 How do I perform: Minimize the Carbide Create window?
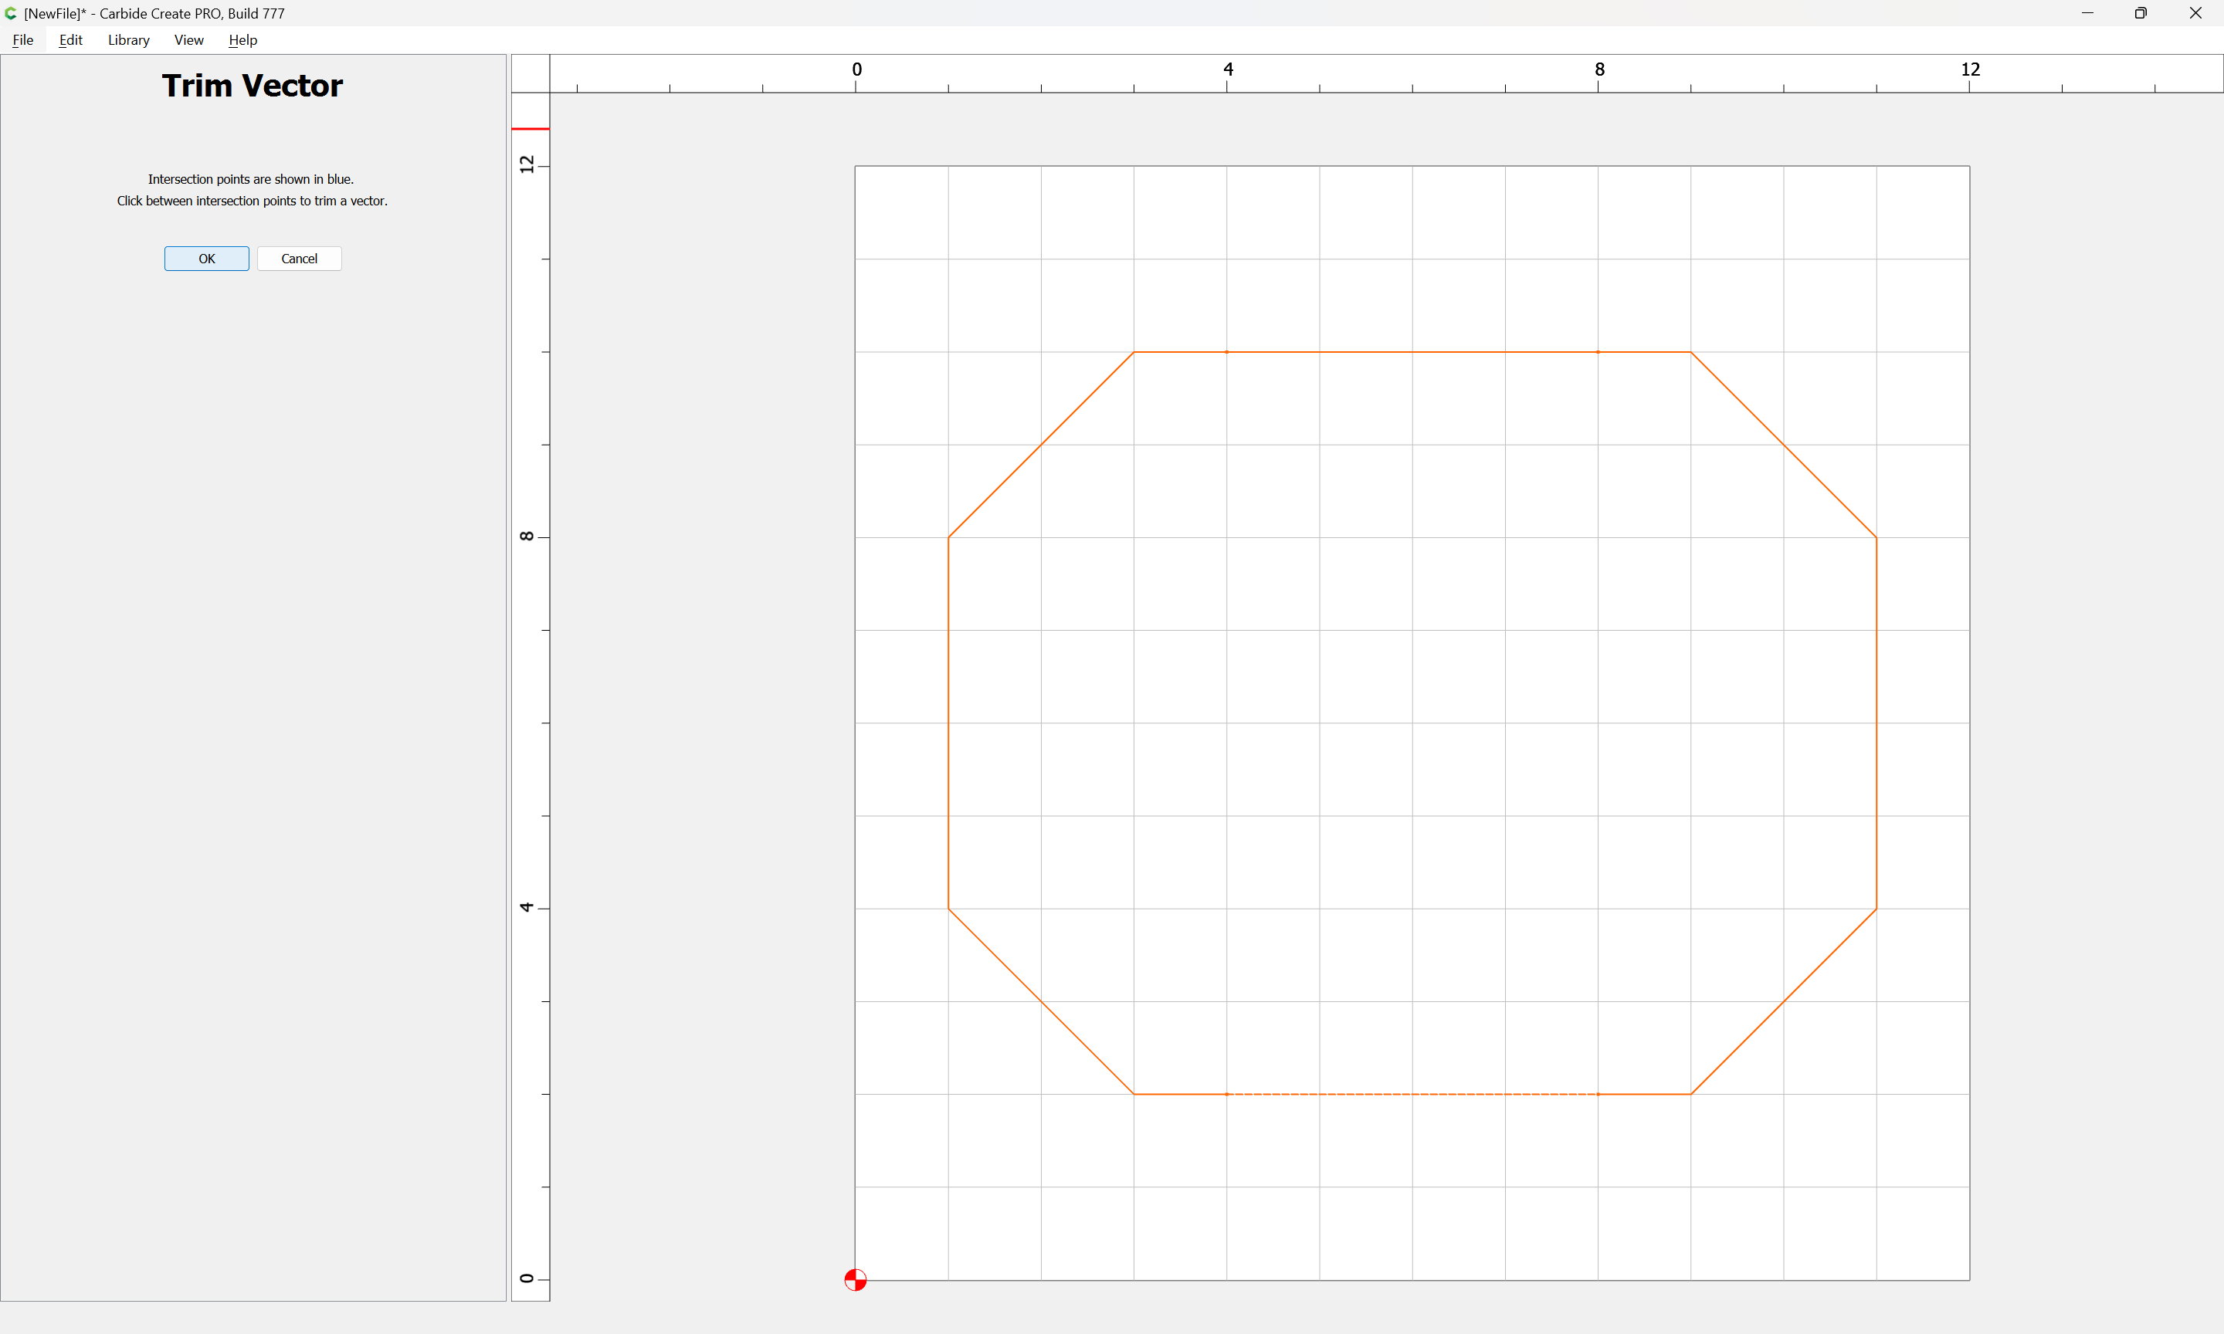click(x=2087, y=13)
